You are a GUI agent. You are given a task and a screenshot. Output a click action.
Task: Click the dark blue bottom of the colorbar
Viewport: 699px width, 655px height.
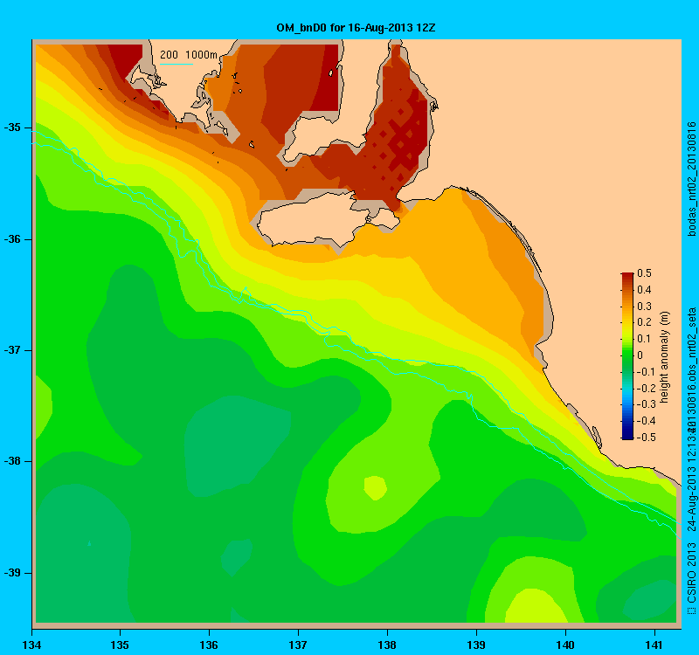[x=627, y=434]
